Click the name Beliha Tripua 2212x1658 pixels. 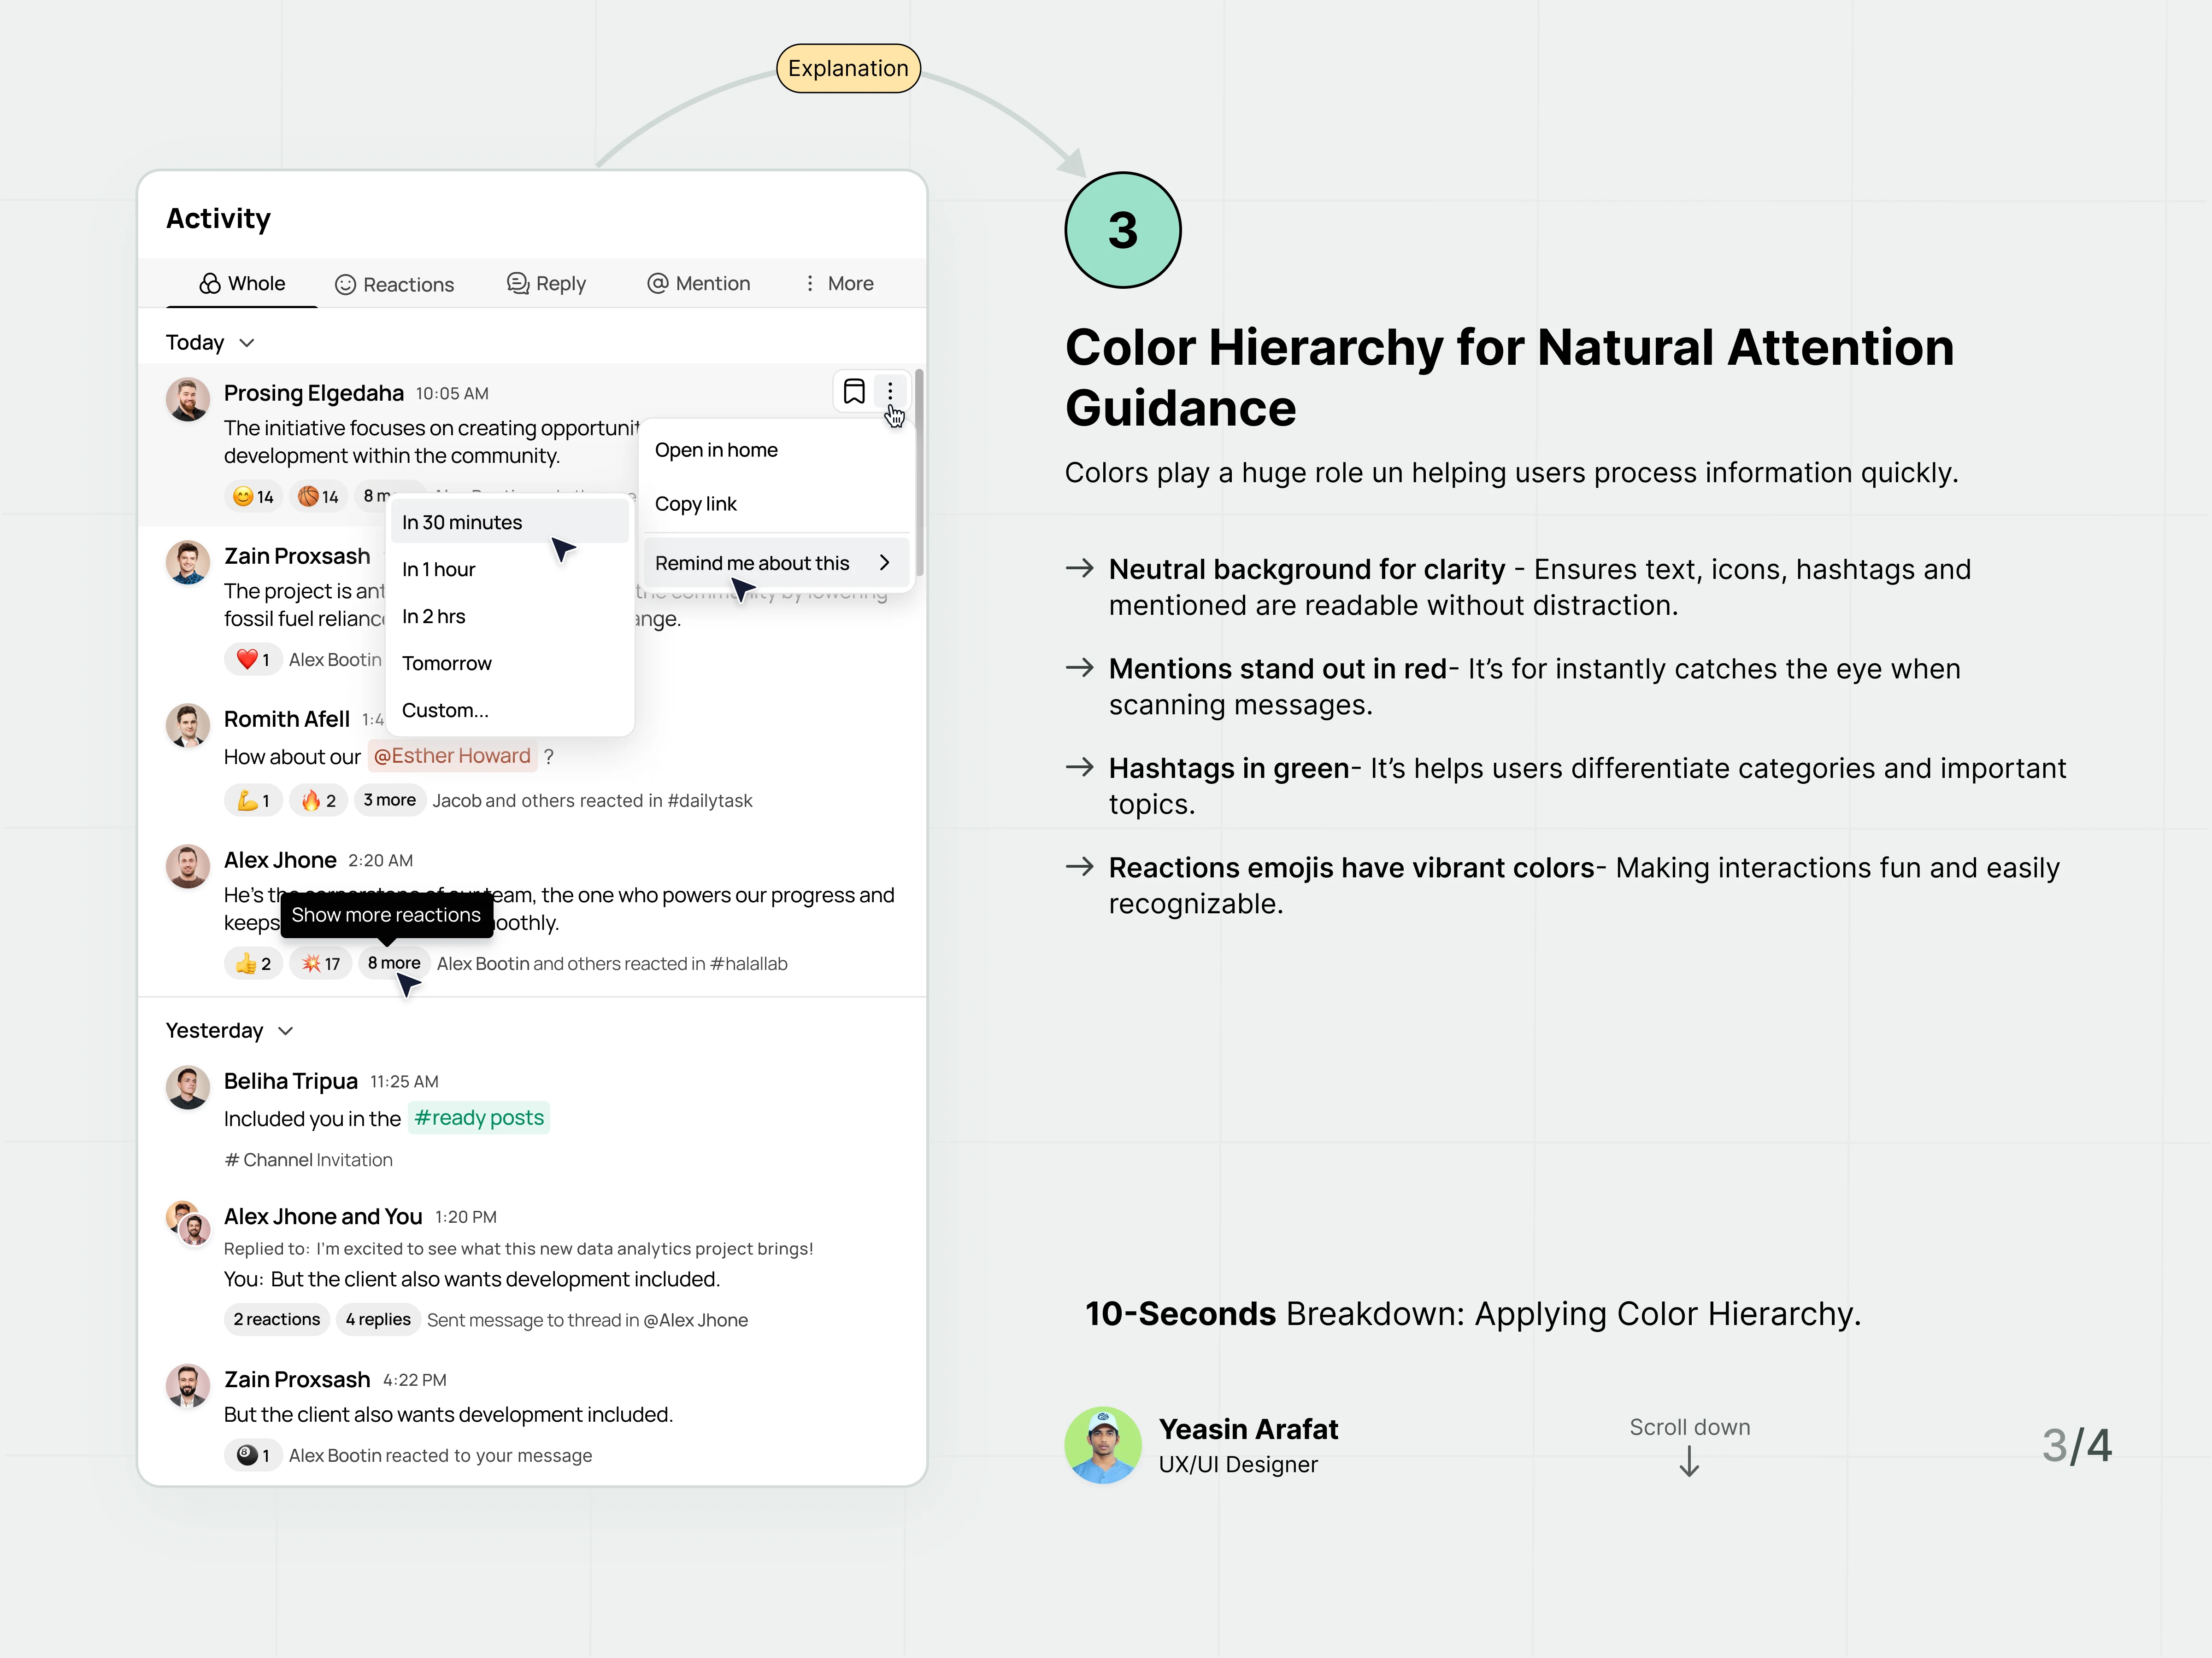[x=290, y=1080]
